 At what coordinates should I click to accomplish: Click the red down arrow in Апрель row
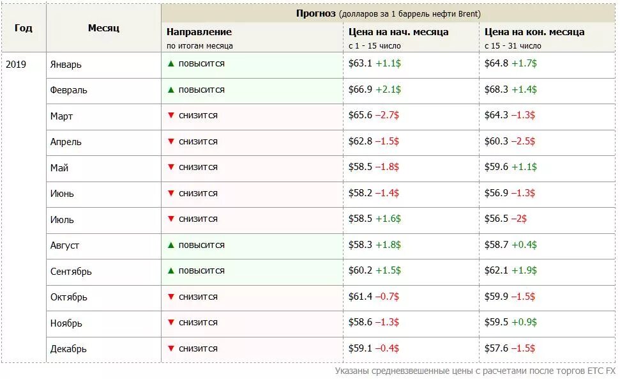[x=170, y=141]
